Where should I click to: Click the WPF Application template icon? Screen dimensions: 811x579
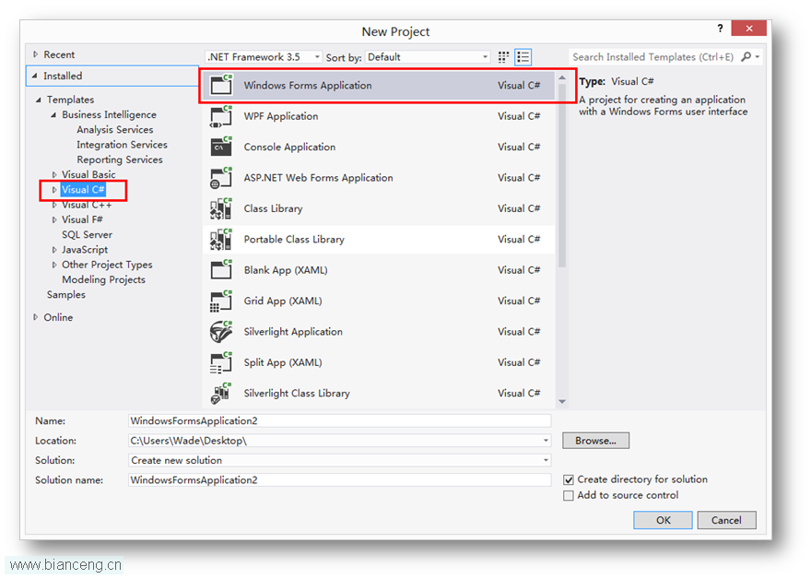coord(221,116)
